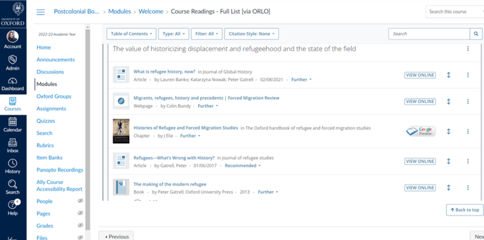Expand the Table of Contents dropdown

point(131,34)
